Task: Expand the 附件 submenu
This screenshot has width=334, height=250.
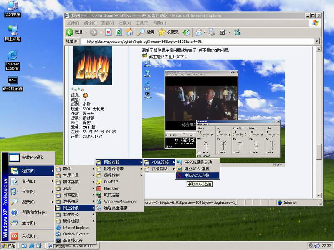Action: click(75, 169)
